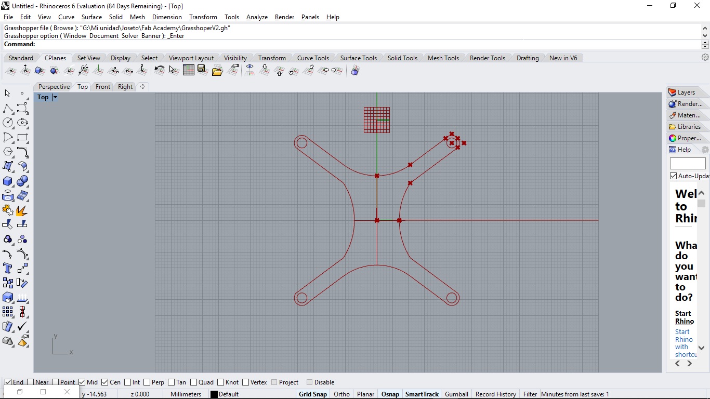Pick the Rectangle tool

pos(22,137)
